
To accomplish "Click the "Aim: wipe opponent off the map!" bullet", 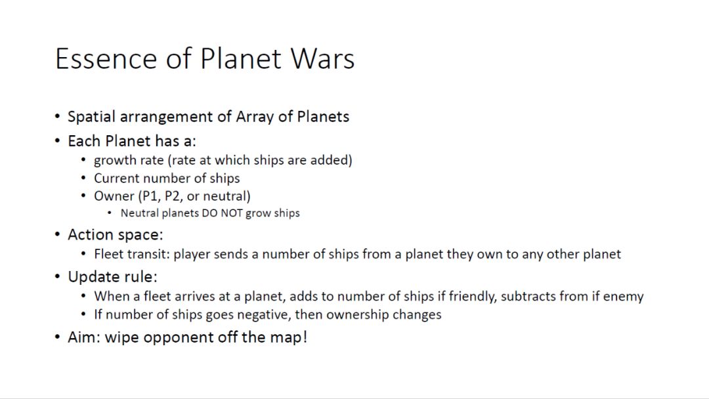I will click(x=187, y=337).
